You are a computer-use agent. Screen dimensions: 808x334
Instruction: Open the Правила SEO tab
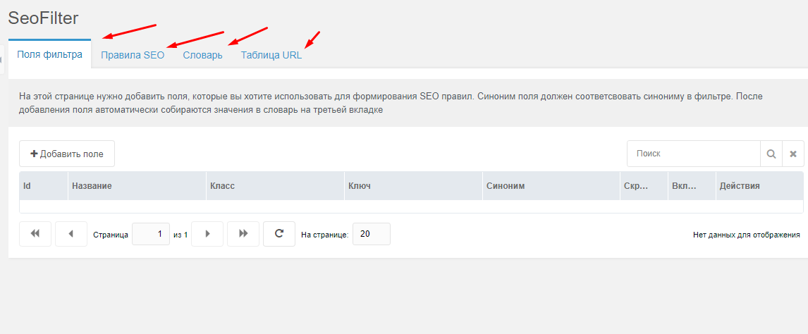click(x=133, y=55)
